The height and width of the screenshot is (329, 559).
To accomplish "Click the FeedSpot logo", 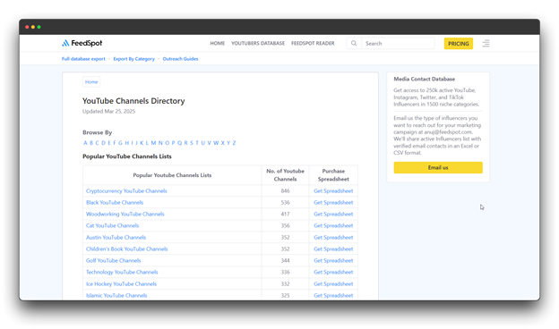I will [82, 43].
